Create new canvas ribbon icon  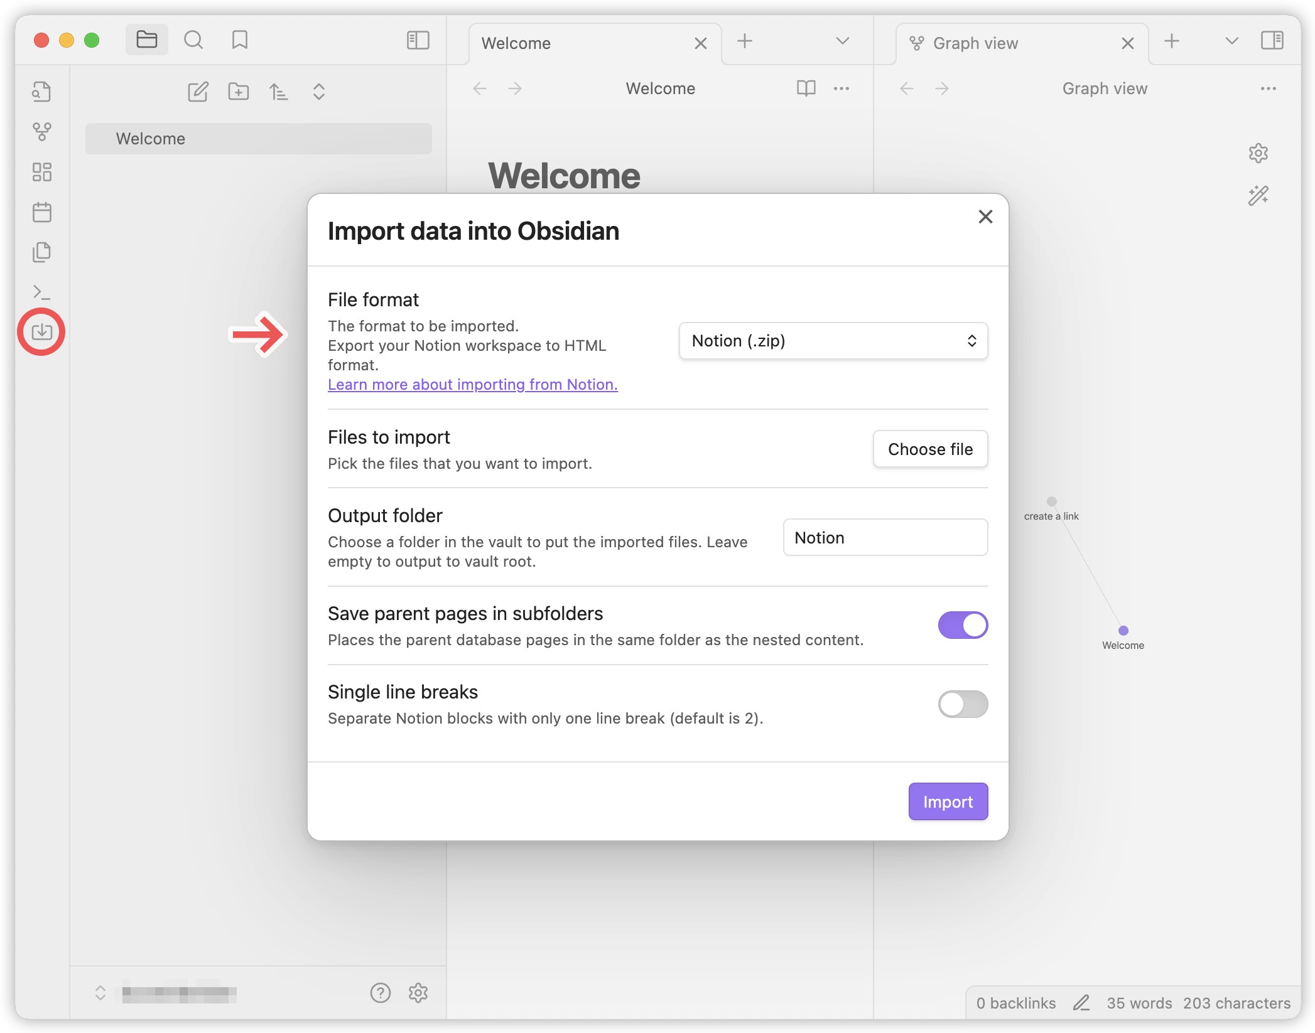41,172
